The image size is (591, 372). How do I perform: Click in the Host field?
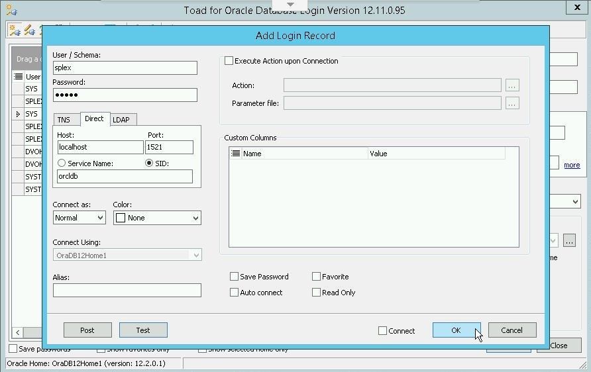[100, 147]
